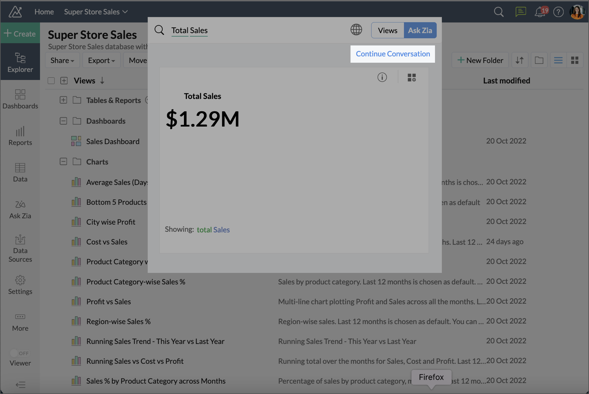Open Ask Zia in the sidebar
589x394 pixels.
click(20, 209)
